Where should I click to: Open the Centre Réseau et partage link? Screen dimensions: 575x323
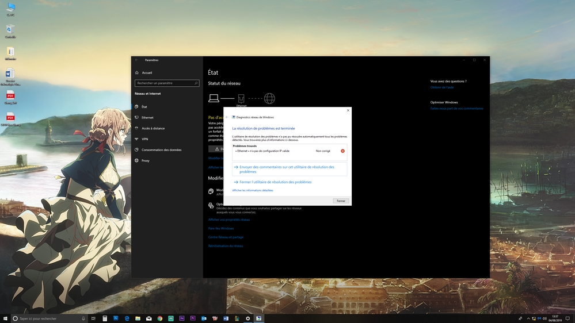point(226,237)
